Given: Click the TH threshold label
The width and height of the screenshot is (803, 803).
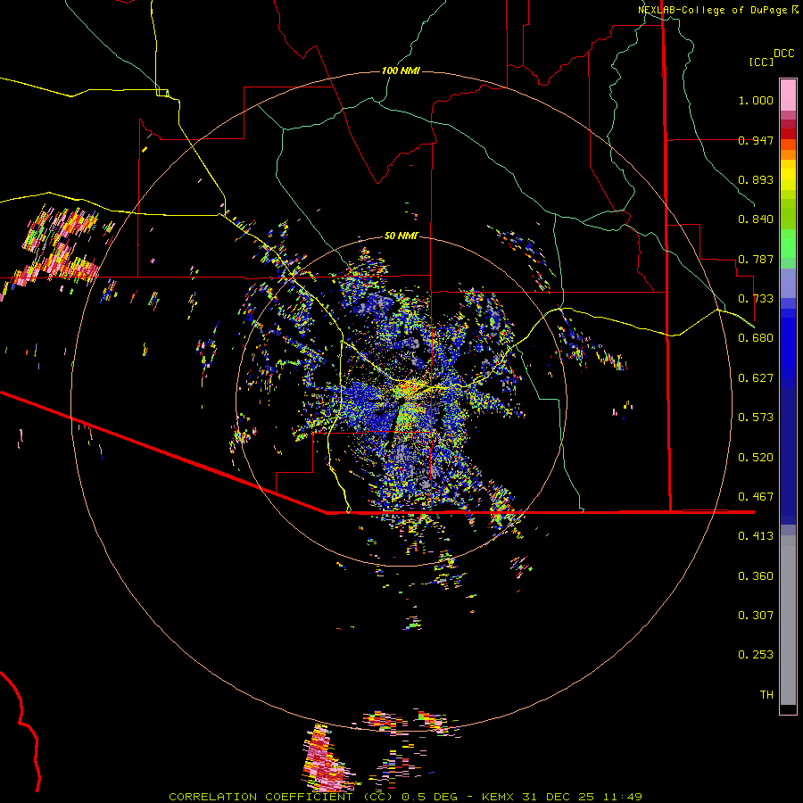Looking at the screenshot, I should click(x=766, y=695).
